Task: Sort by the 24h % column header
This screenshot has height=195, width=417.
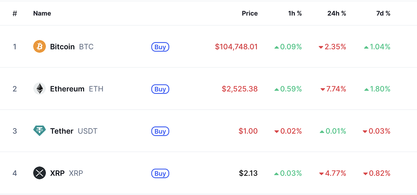Action: coord(336,13)
